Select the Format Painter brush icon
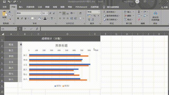 pos(10,20)
